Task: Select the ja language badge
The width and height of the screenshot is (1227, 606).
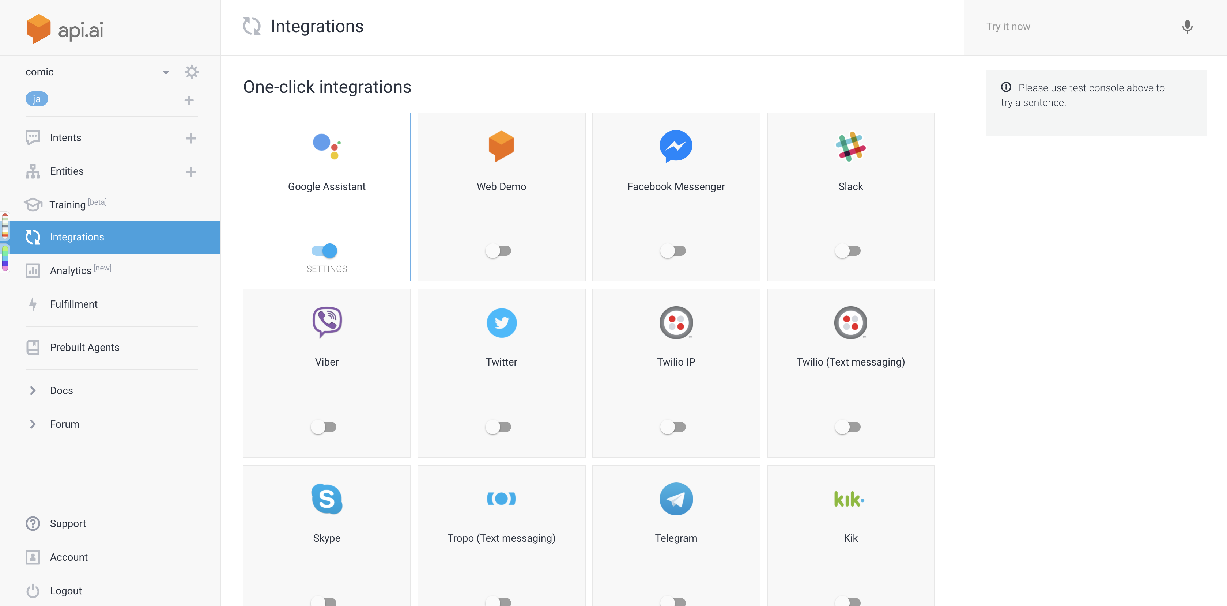Action: point(37,99)
